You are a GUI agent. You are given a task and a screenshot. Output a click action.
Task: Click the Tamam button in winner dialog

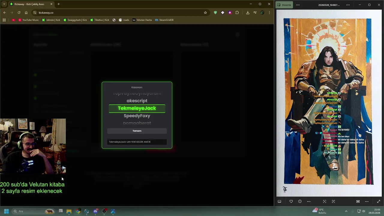[137, 131]
